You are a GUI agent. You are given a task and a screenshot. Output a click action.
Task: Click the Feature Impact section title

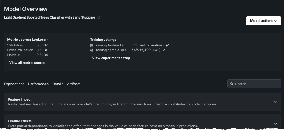coord(20,99)
